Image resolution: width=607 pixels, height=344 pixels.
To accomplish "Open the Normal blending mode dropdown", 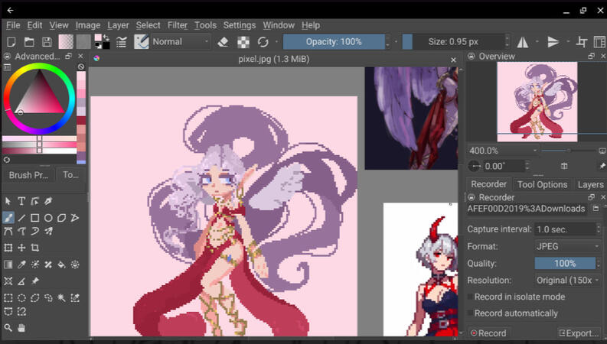I will coord(181,42).
